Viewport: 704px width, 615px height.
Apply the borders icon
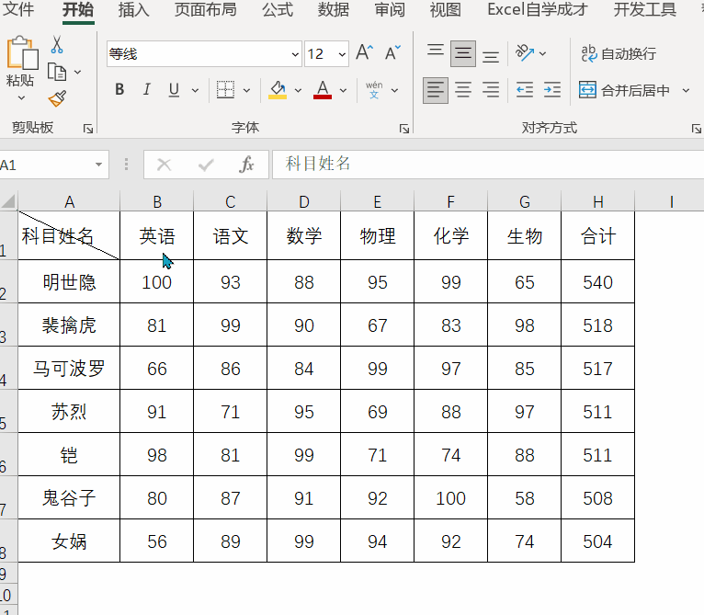(x=225, y=90)
